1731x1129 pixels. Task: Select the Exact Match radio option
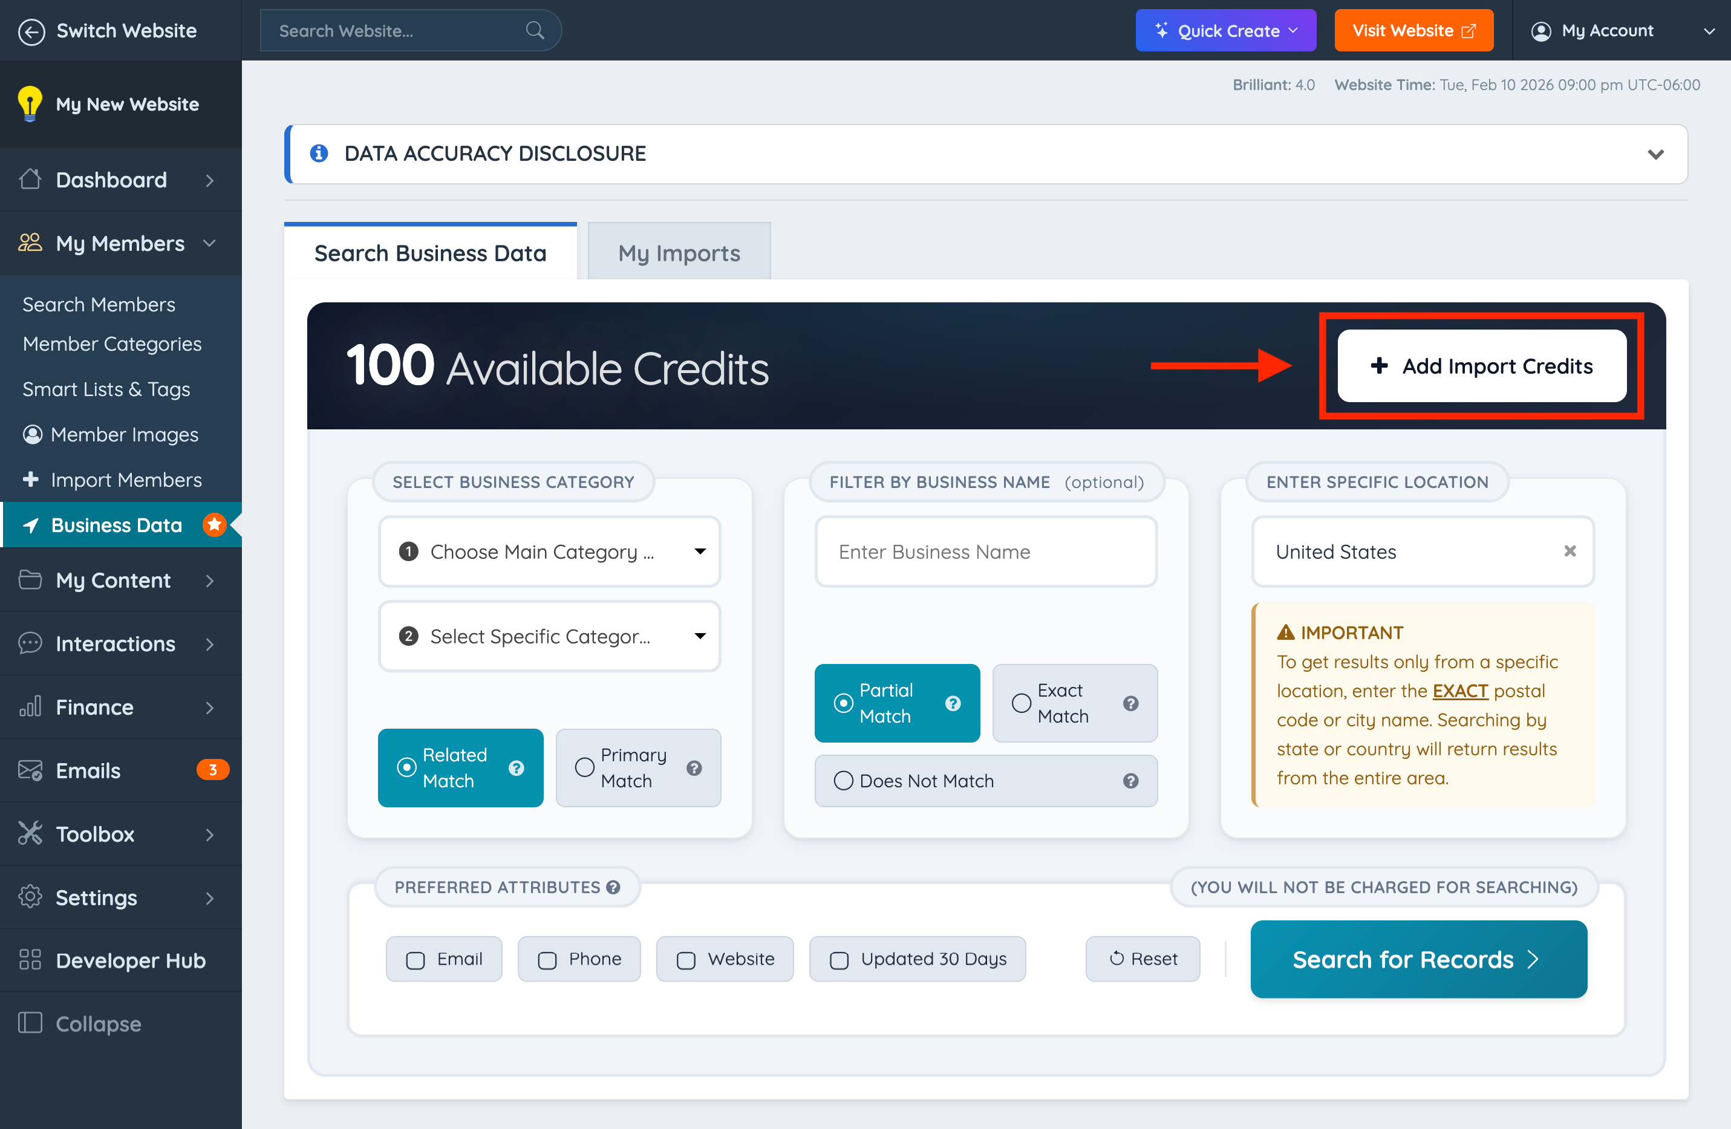click(x=1021, y=703)
